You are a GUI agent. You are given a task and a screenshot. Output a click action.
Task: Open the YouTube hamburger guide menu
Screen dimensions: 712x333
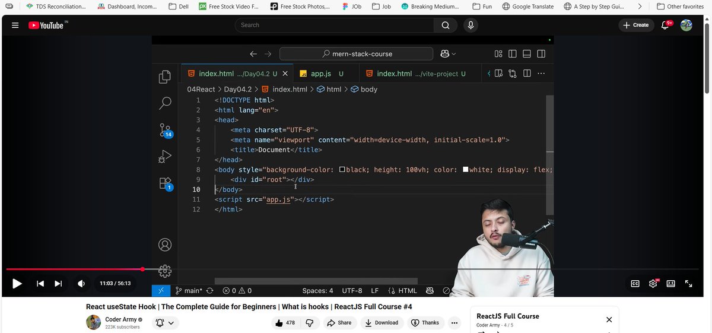click(15, 25)
